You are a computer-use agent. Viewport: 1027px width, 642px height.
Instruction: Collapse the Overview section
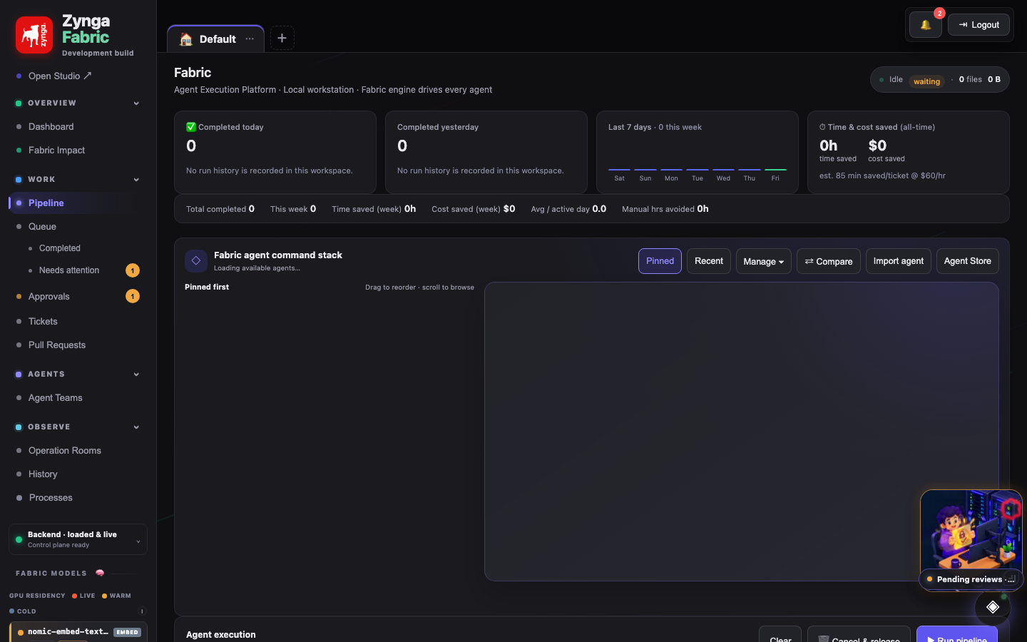[x=136, y=103]
